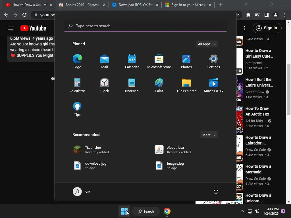This screenshot has height=218, width=291.
Task: Open the Calculator app
Action: [x=77, y=85]
